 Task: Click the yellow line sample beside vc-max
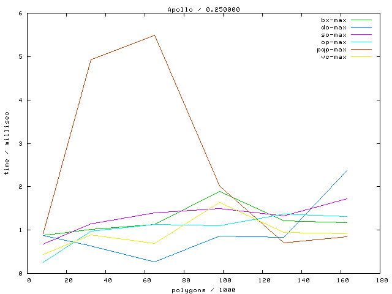(361, 57)
